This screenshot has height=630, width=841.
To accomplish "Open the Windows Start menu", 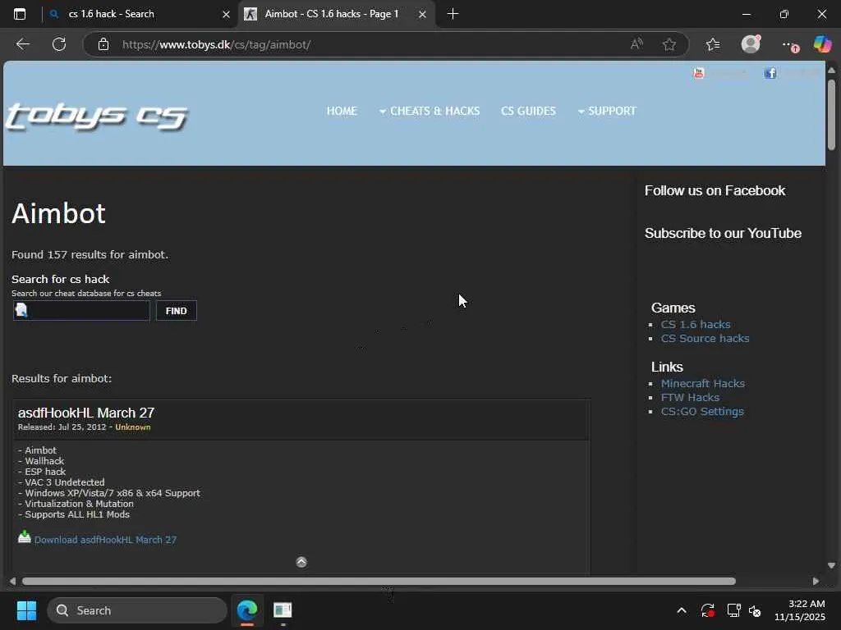I will pos(26,610).
